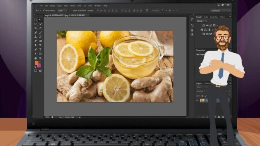Open the File menu
The height and width of the screenshot is (146, 260).
pos(41,6)
